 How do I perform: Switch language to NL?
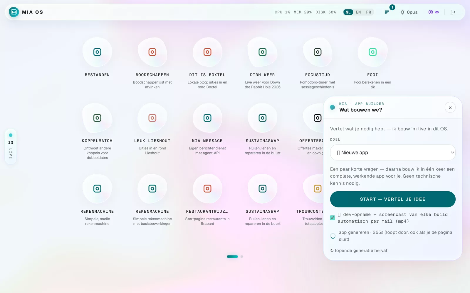click(x=348, y=12)
